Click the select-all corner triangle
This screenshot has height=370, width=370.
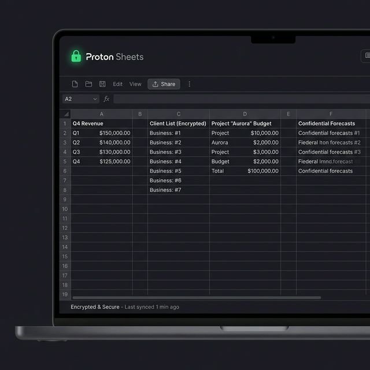coord(66,114)
